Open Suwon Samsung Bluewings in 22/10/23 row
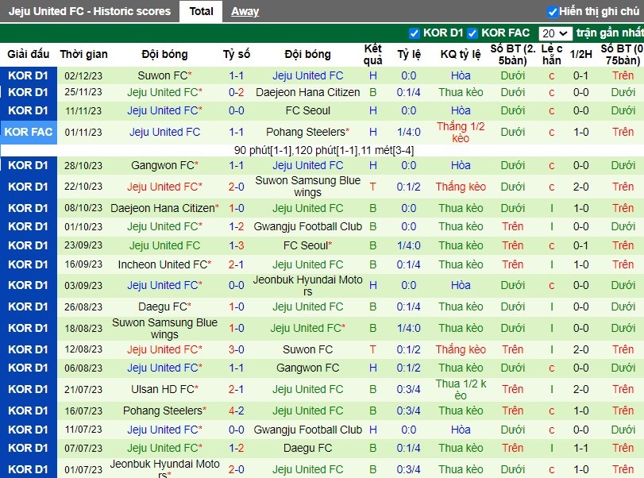This screenshot has width=644, height=478. click(307, 187)
